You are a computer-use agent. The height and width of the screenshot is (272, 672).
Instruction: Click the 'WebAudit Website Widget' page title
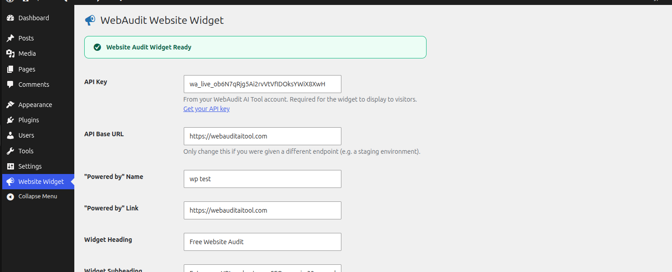tap(162, 20)
